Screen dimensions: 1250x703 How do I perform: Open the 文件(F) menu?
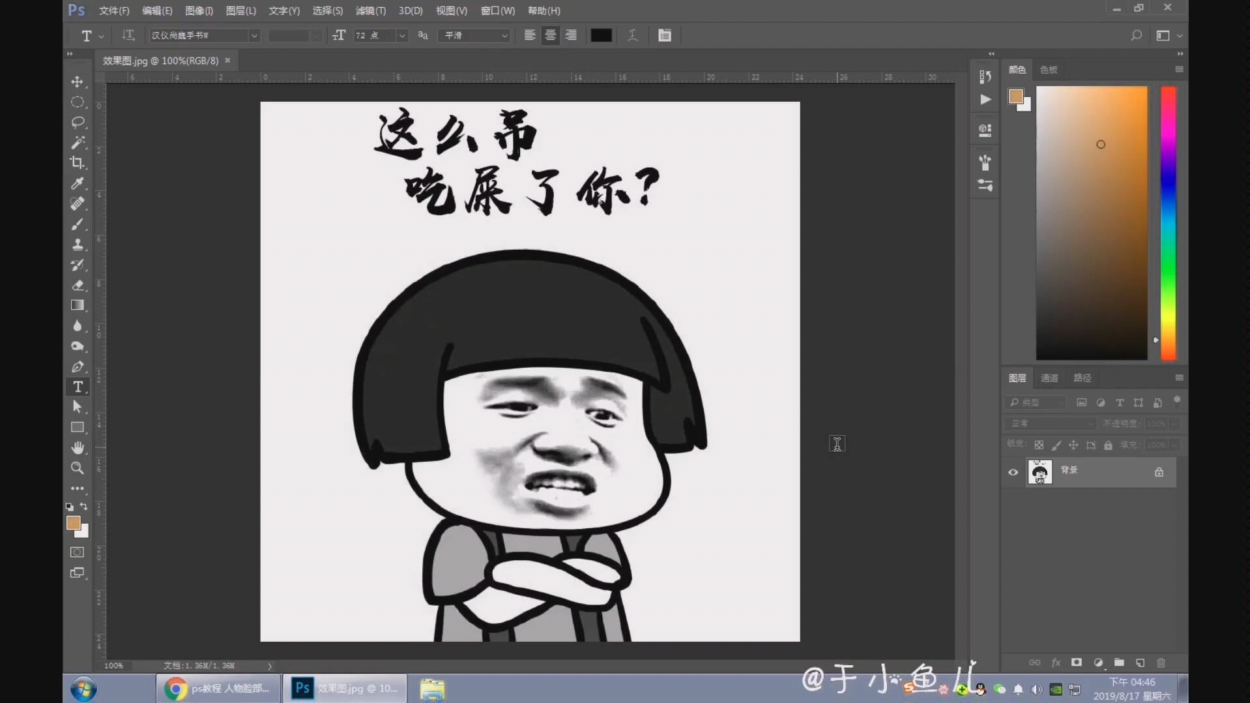[114, 10]
